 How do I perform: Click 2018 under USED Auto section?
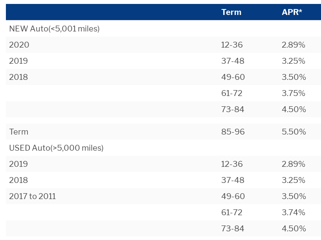coord(18,180)
